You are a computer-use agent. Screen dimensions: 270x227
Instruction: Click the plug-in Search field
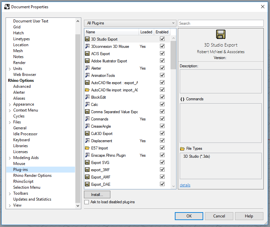click(x=220, y=23)
